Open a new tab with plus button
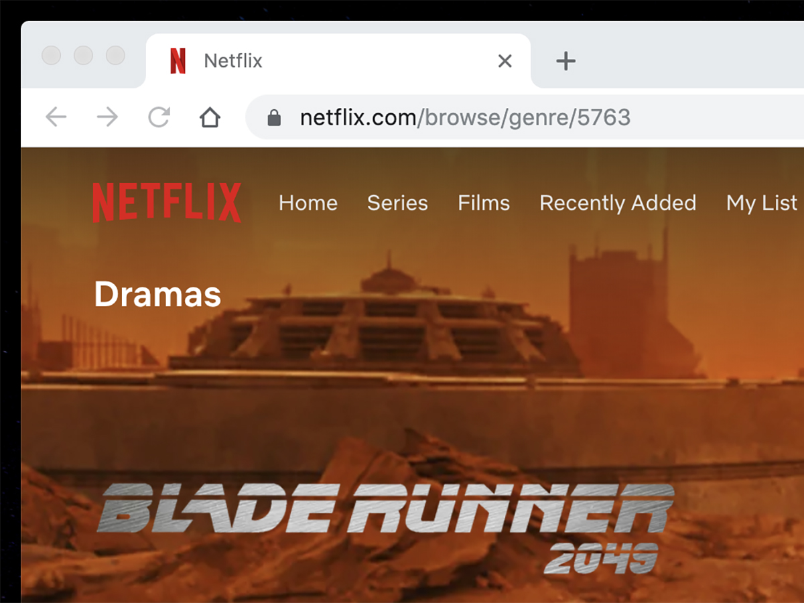Screen dimensions: 804x603 pyautogui.click(x=566, y=61)
